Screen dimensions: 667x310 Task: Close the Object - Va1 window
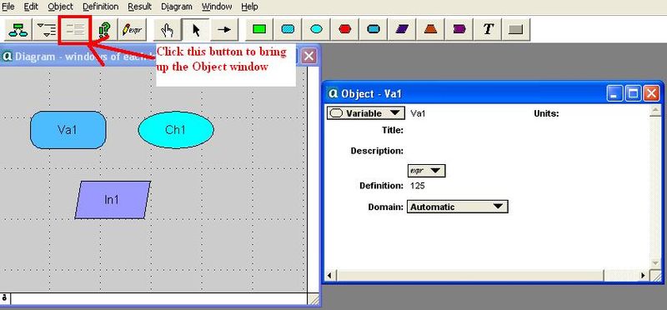point(651,93)
